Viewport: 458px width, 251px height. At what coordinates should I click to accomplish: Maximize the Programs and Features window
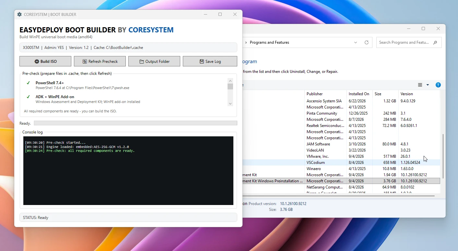423,29
